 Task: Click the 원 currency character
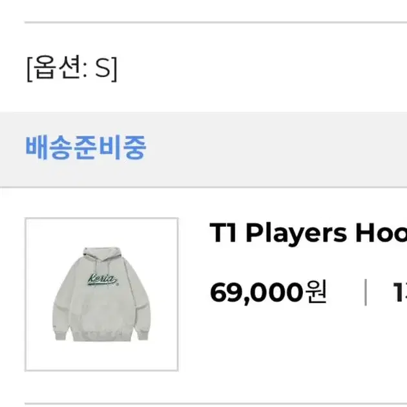click(316, 292)
